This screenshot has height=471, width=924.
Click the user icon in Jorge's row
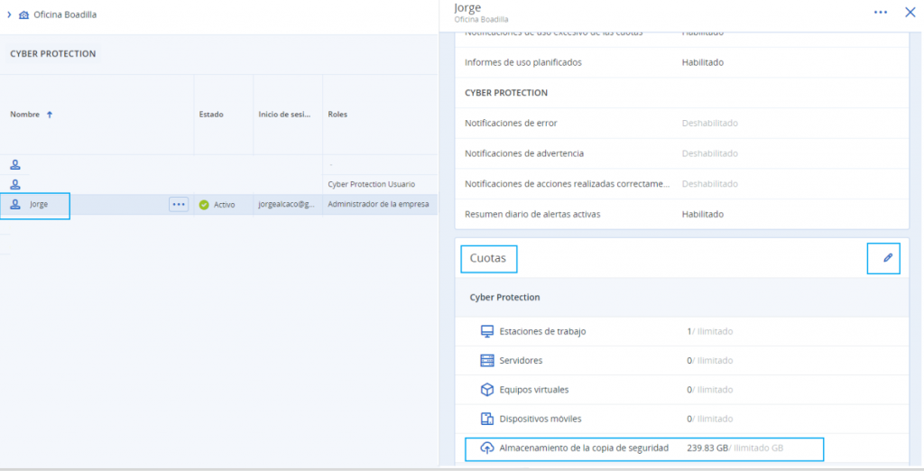(15, 205)
